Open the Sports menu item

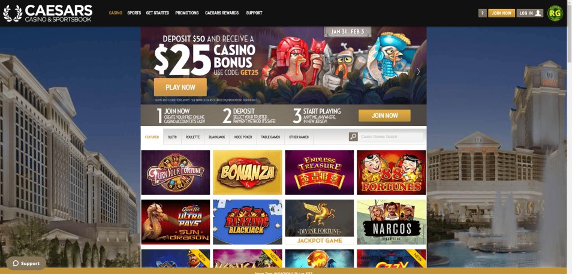click(134, 13)
